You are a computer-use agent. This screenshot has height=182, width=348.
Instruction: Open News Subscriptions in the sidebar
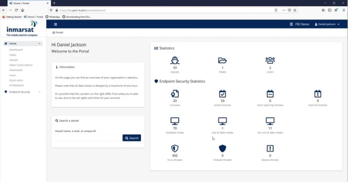tap(21, 65)
